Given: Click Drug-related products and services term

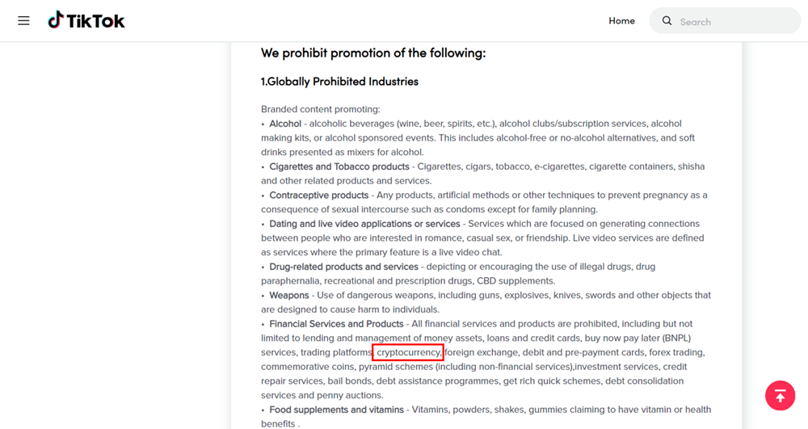Looking at the screenshot, I should click(343, 267).
